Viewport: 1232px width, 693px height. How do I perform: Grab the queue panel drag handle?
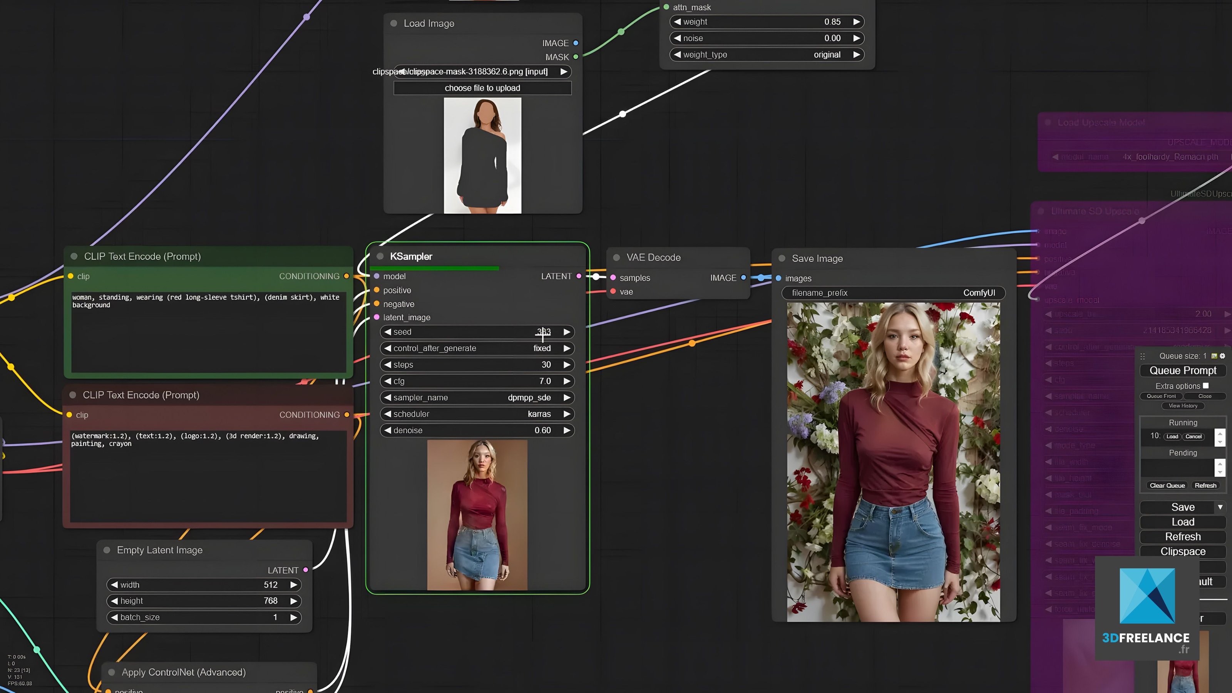[x=1143, y=356]
